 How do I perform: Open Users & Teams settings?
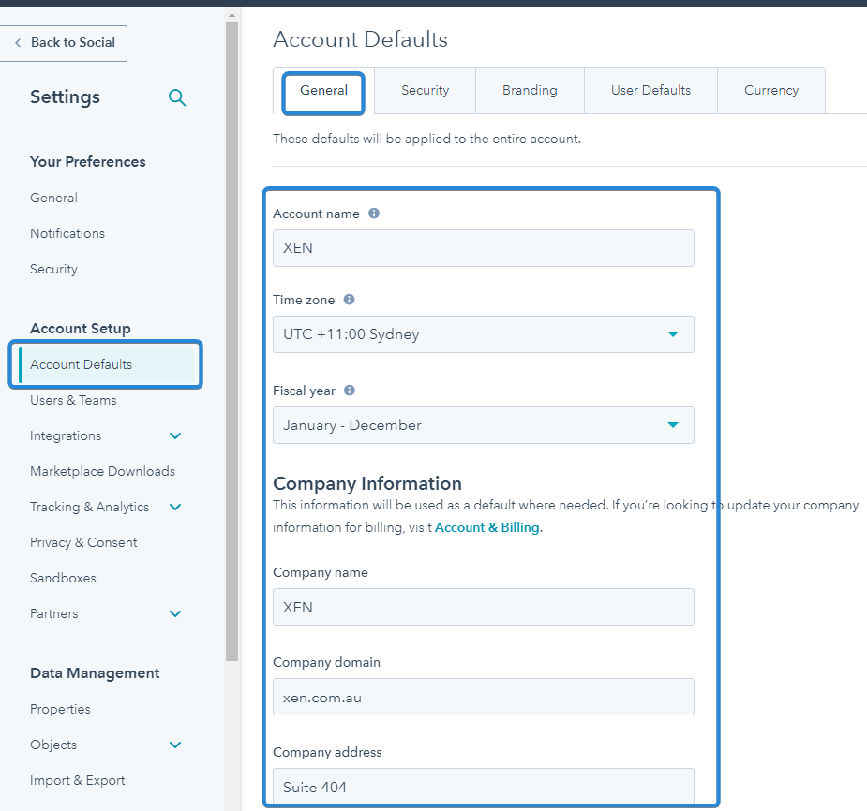(x=73, y=400)
